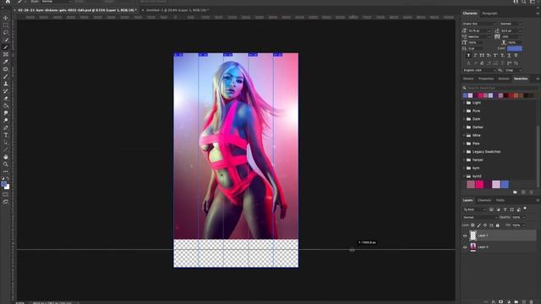
Task: Open the layer Opacity dropdown arrow
Action: [x=524, y=218]
